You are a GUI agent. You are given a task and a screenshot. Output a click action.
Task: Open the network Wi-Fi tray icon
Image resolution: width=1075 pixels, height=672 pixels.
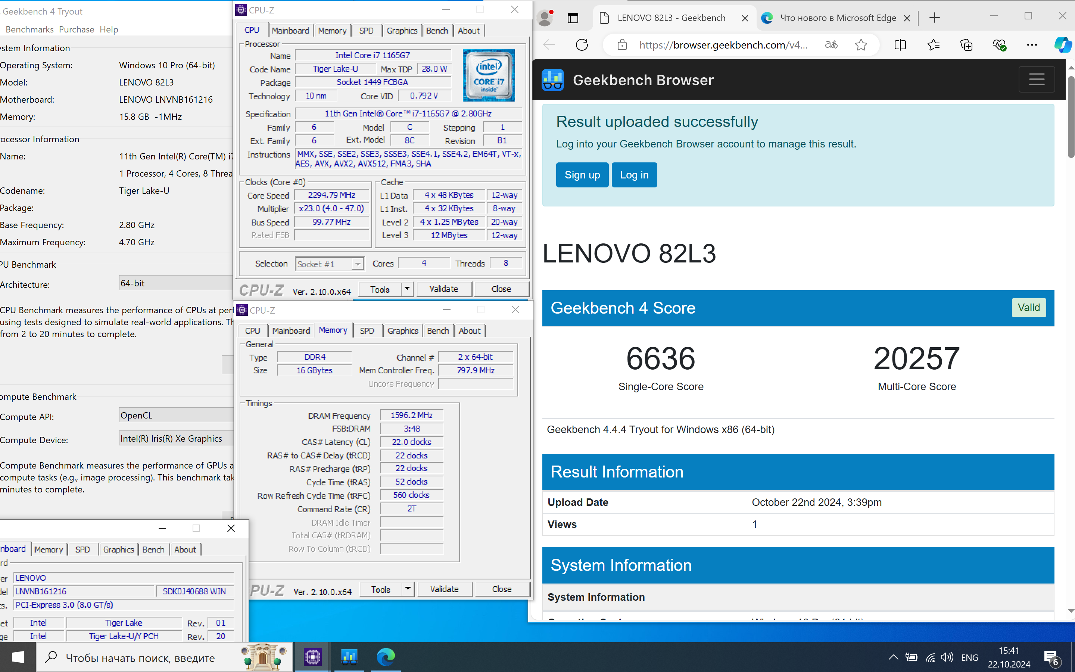point(930,657)
